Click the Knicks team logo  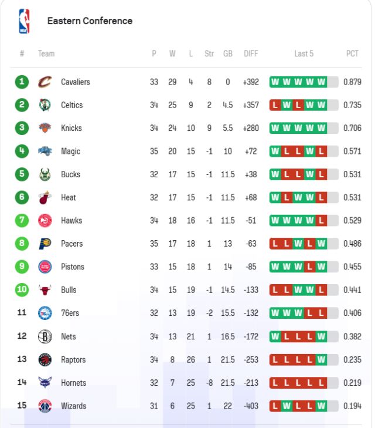45,128
